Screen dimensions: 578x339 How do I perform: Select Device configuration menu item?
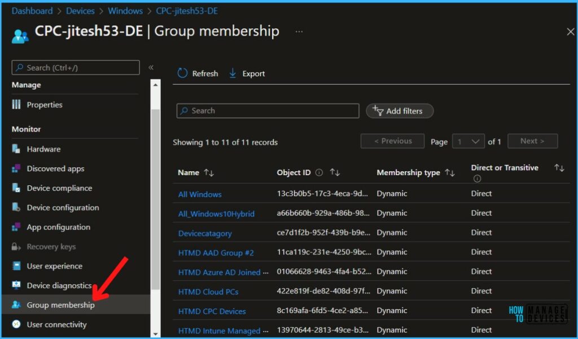click(62, 207)
